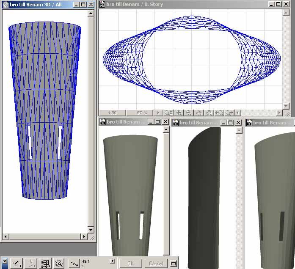Click the floor plan scroll left arrow
Viewport: 295px width, 269px height.
click(238, 113)
